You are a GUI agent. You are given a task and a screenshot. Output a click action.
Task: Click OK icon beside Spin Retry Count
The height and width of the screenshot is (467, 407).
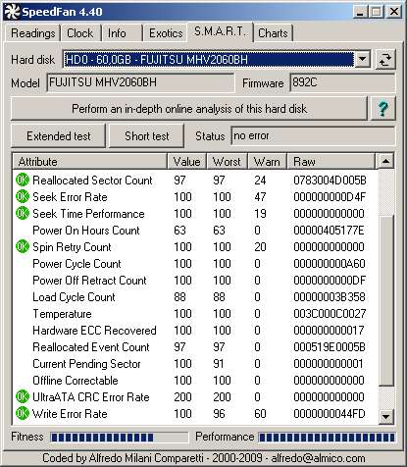[x=23, y=246]
